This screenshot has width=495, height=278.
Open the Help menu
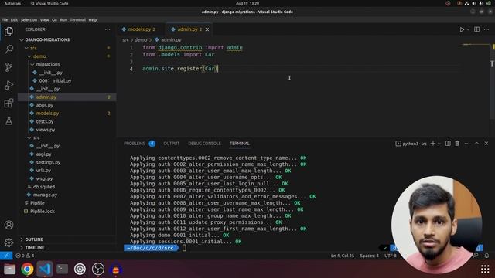point(93,20)
